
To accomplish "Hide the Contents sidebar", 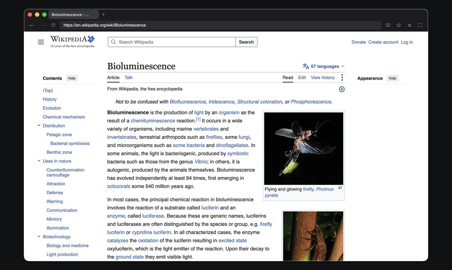I will (72, 78).
